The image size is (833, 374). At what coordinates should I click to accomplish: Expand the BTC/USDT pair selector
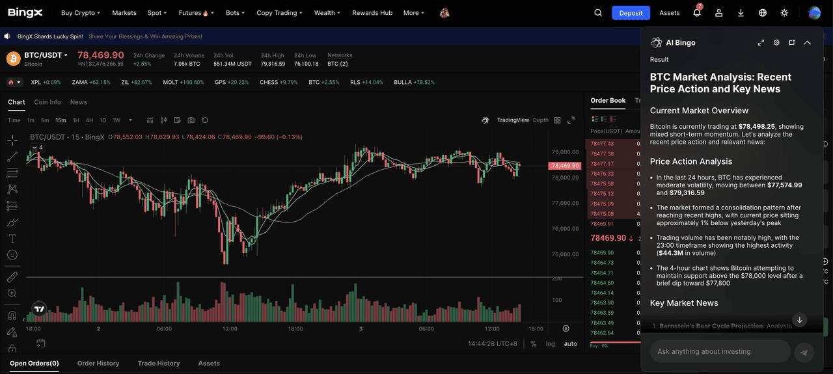(46, 55)
